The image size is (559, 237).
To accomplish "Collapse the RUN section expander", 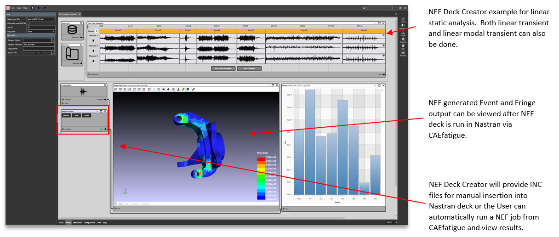I will point(8,35).
